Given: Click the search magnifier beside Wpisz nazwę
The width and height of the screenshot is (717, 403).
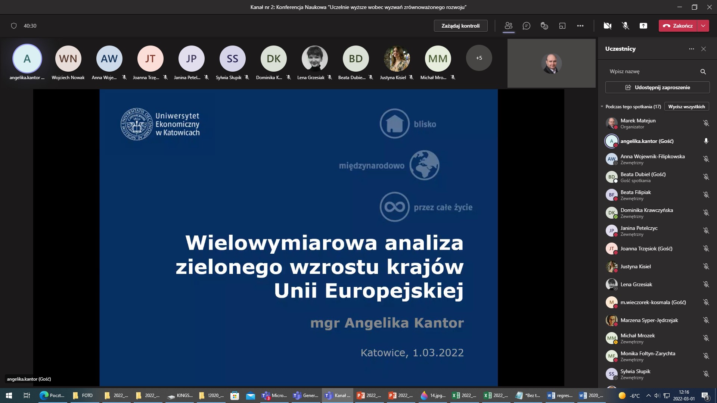Looking at the screenshot, I should (x=702, y=71).
